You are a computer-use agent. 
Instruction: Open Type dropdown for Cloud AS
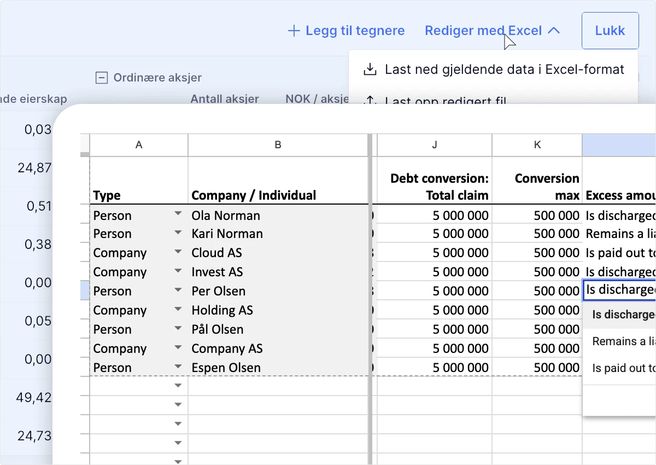177,253
